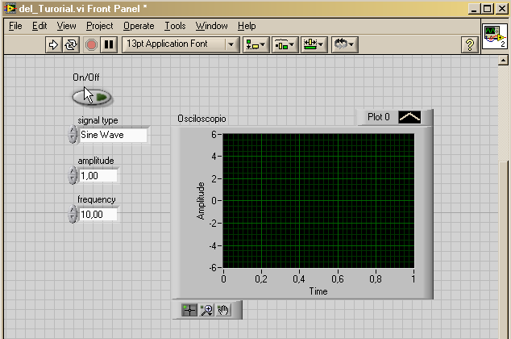The width and height of the screenshot is (511, 339).
Task: Select the graph panning hand tool
Action: (223, 310)
